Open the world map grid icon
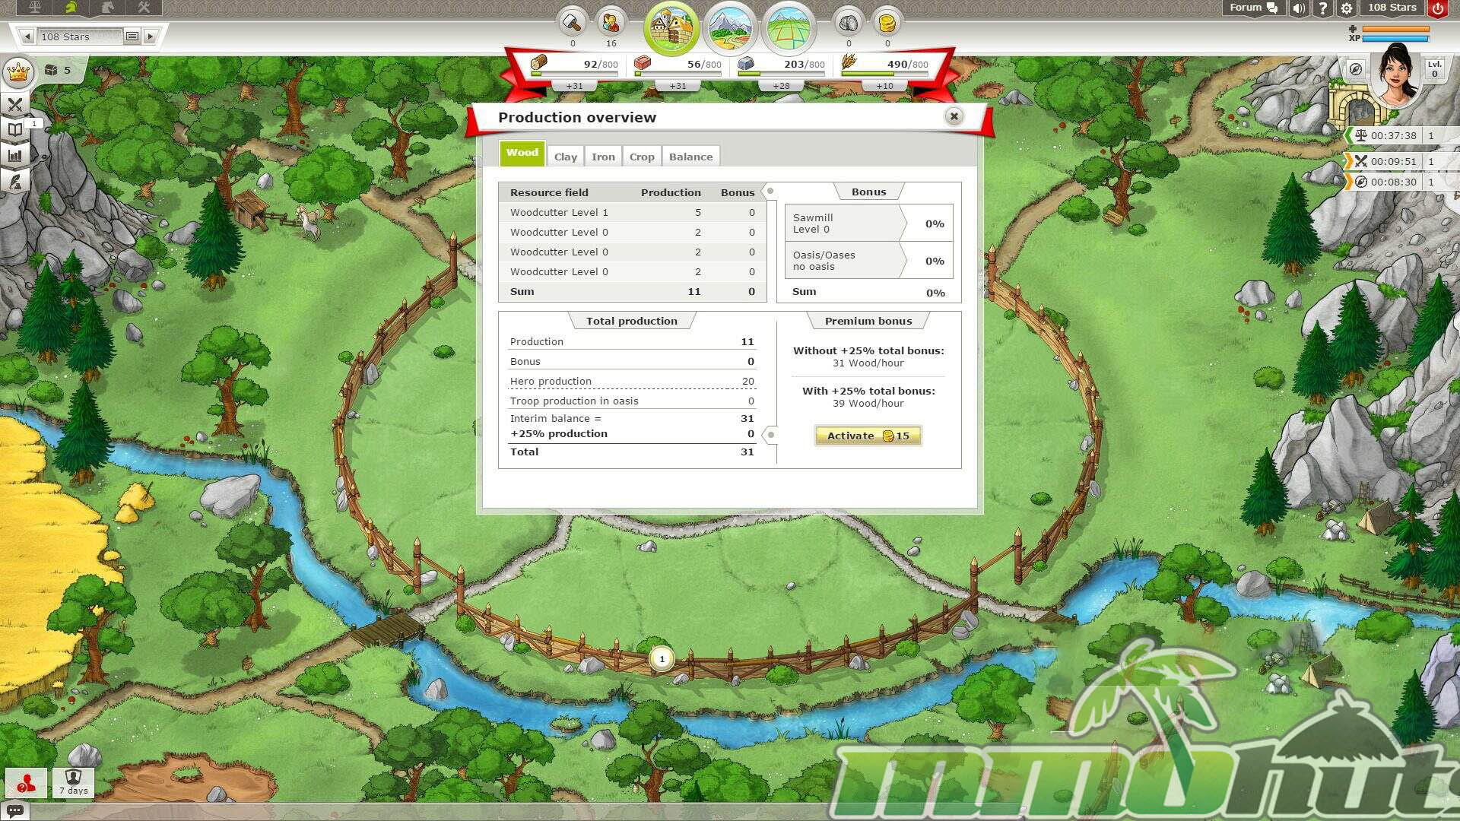This screenshot has height=821, width=1460. (789, 28)
